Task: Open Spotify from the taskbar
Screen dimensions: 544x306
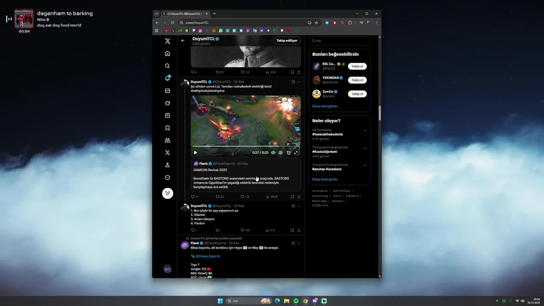Action: point(296,301)
